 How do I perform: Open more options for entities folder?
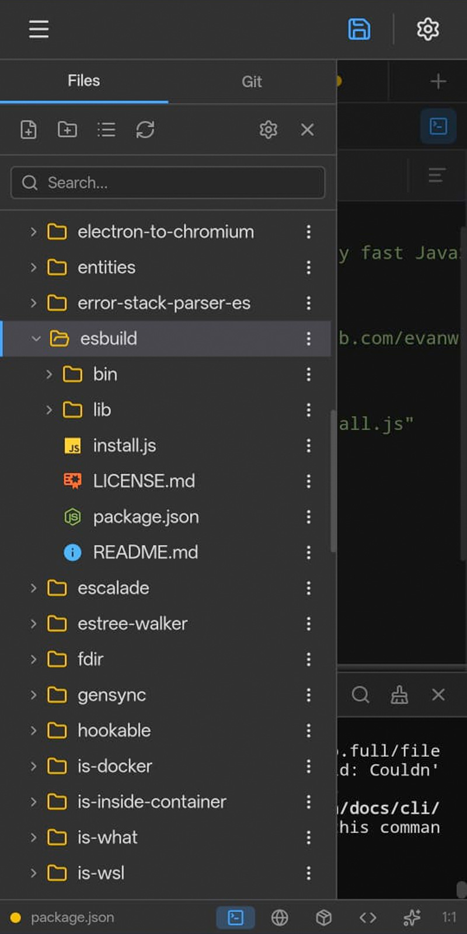308,267
